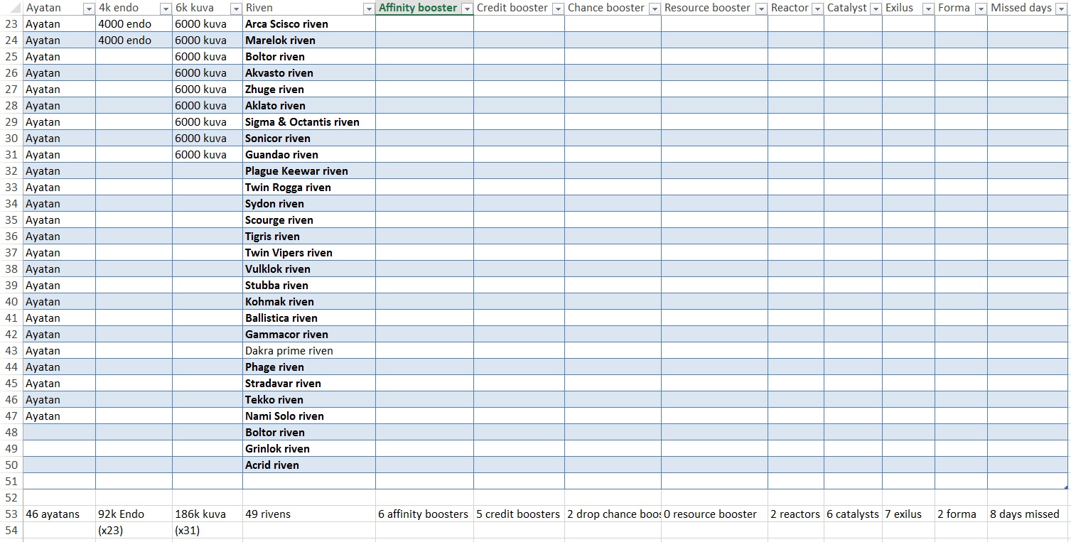Click the Aklato riven cell
Image resolution: width=1071 pixels, height=542 pixels.
click(x=309, y=105)
